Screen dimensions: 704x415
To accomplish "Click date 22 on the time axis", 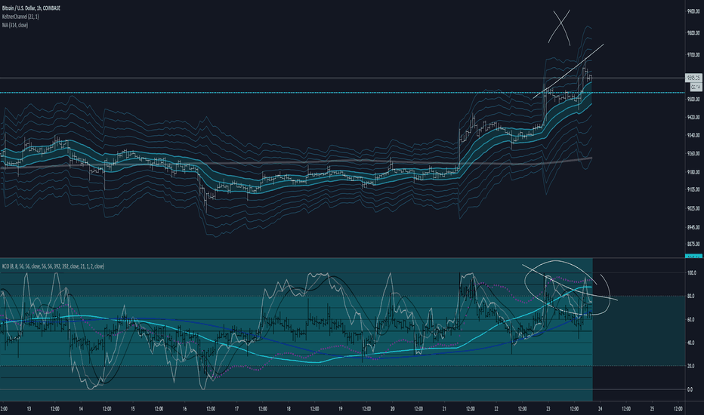I will (x=496, y=409).
